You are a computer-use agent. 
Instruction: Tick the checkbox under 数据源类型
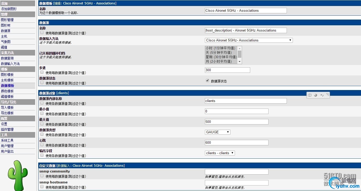42,134
